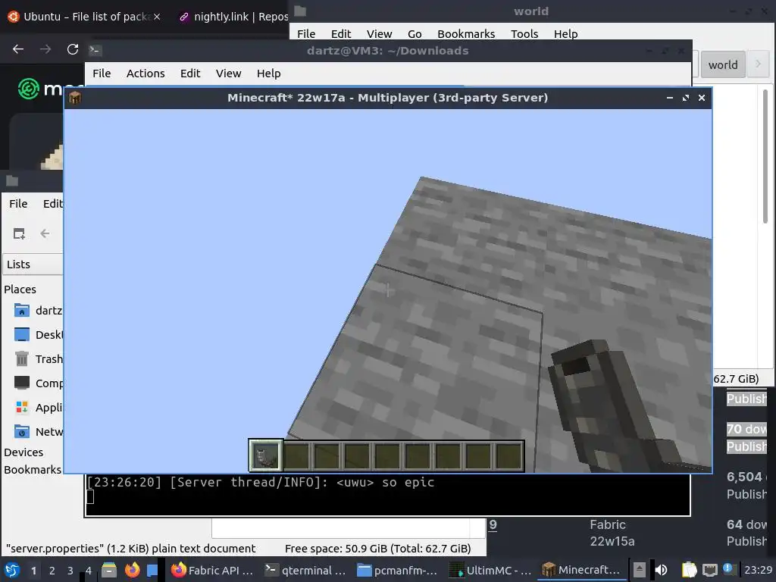Click the 'Free space: 50.9 GiB' status text
776x582 pixels.
click(x=377, y=549)
